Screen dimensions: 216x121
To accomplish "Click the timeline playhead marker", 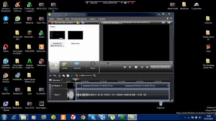I will [x=76, y=79].
